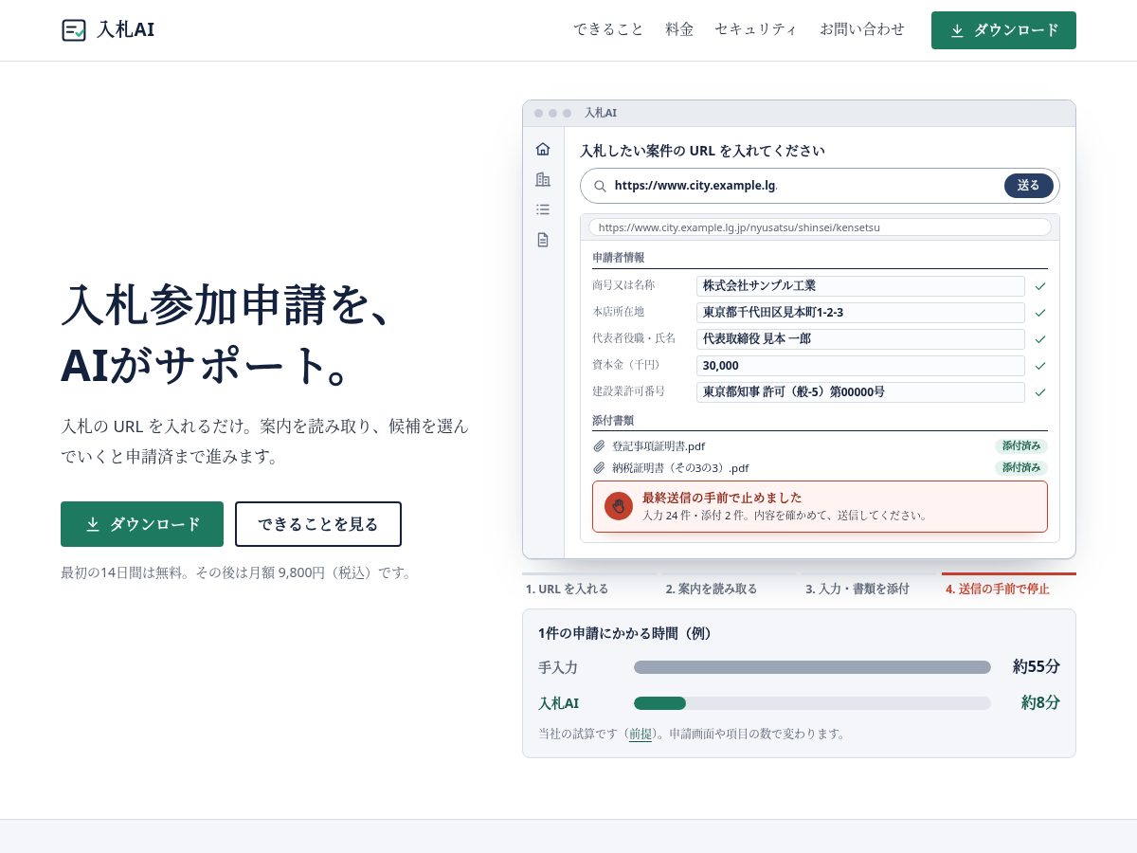Screen dimensions: 1137x853
Task: Click the 送る button in URL box
Action: 1029,186
